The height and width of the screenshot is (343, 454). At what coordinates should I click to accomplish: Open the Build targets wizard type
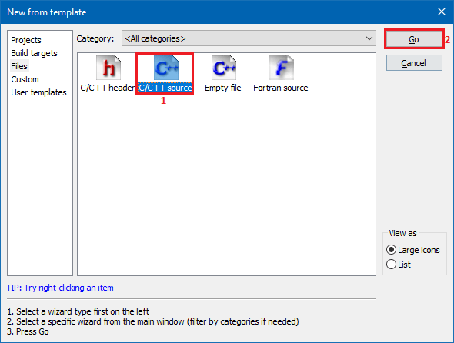coord(34,53)
